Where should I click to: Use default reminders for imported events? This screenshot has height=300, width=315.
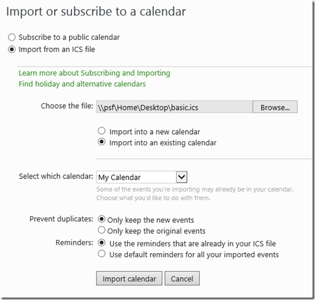[x=101, y=254]
